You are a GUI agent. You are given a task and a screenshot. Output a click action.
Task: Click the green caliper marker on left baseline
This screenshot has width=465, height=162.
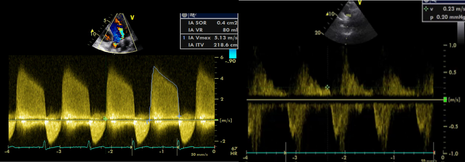point(105,118)
